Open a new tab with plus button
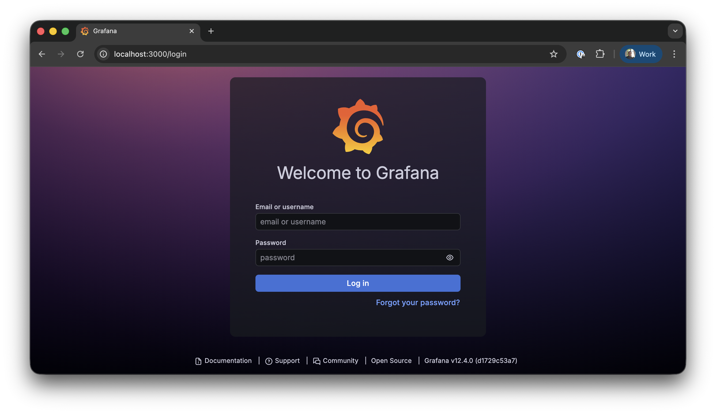Image resolution: width=716 pixels, height=414 pixels. pyautogui.click(x=210, y=31)
